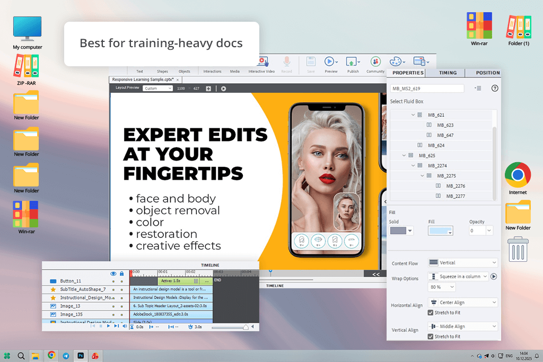Toggle show/hide all eye icon in timeline
The width and height of the screenshot is (543, 362).
pyautogui.click(x=113, y=273)
